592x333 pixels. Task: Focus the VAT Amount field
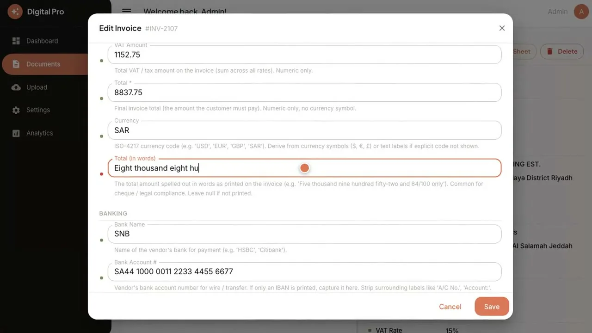tap(304, 55)
